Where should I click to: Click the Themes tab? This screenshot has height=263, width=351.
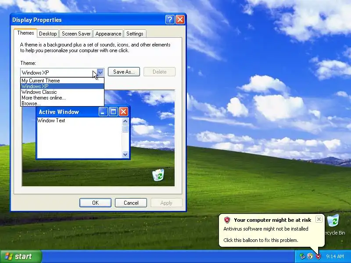point(25,33)
